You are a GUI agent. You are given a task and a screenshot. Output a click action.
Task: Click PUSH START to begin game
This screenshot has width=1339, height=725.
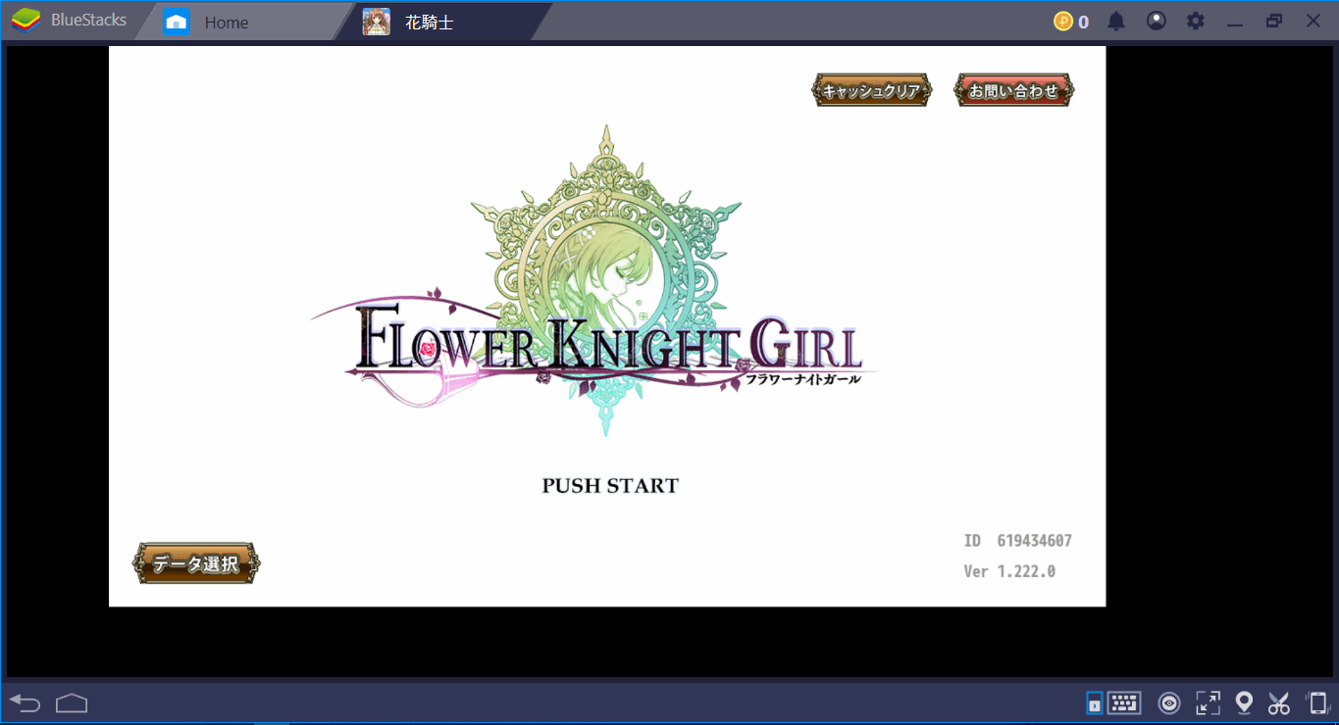[x=610, y=486]
